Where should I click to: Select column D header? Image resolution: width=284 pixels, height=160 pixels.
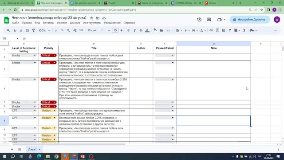point(94,44)
